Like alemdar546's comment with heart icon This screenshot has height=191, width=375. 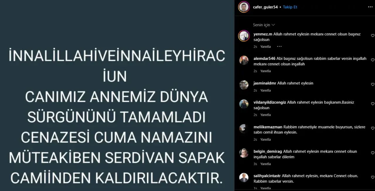click(373, 60)
